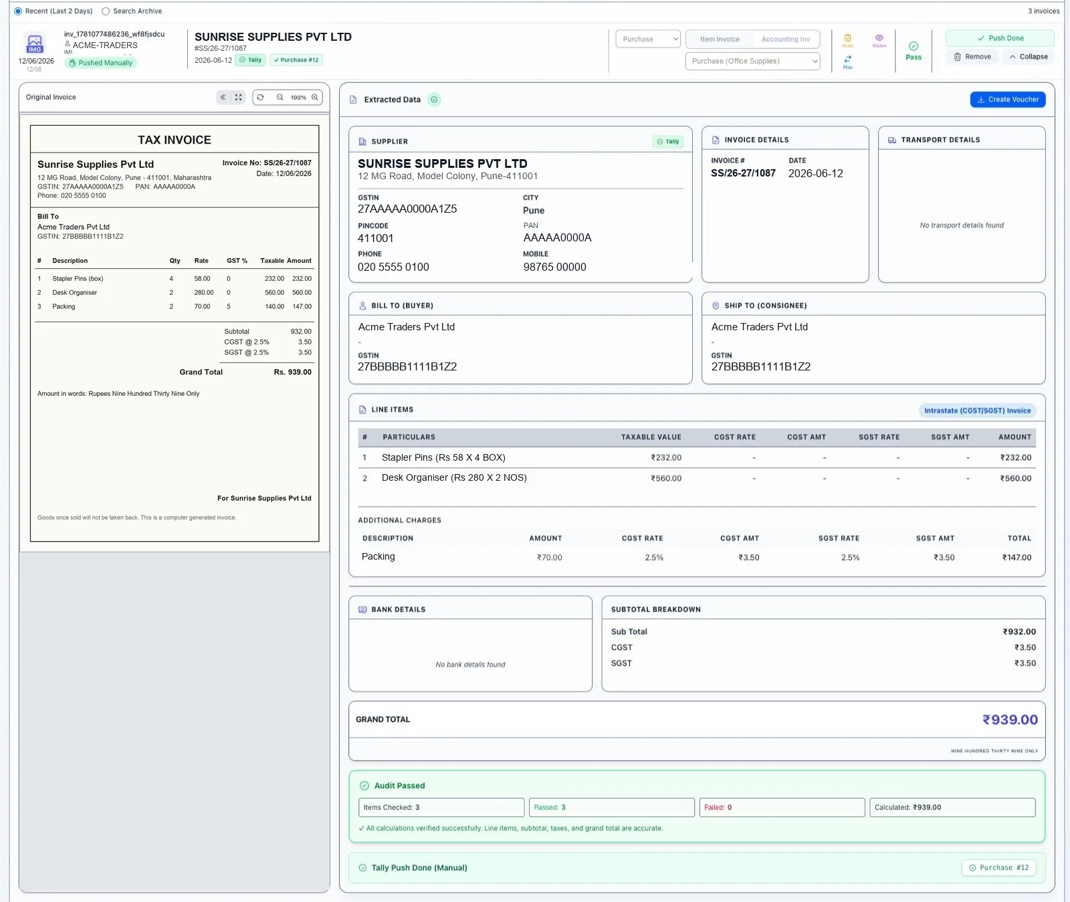This screenshot has width=1070, height=902.
Task: Click the IMG file type icon
Action: 35,44
